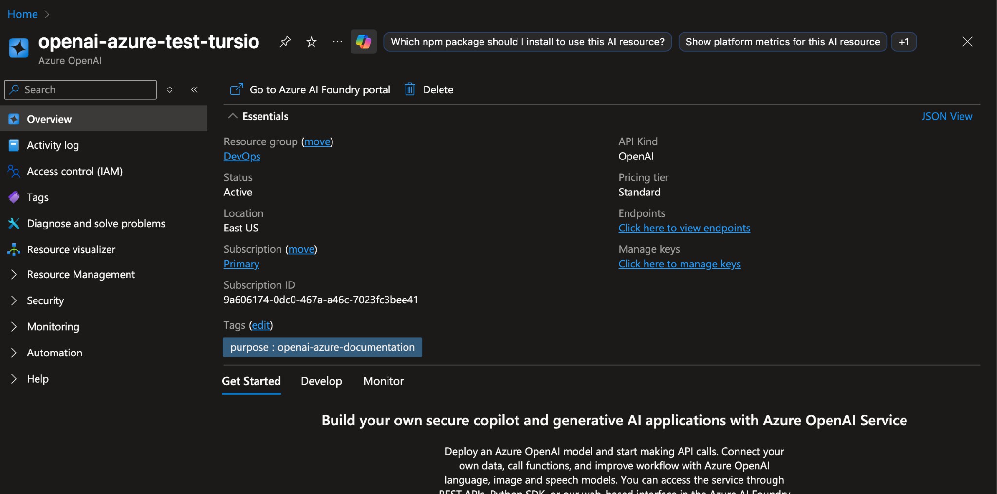Viewport: 997px width, 494px height.
Task: Collapse the left sidebar
Action: point(194,89)
